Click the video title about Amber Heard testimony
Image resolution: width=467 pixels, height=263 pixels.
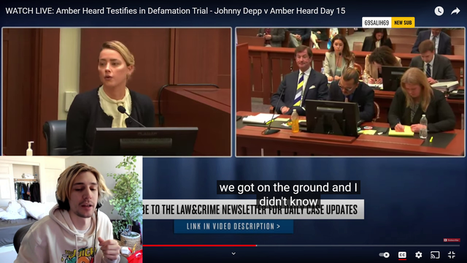pyautogui.click(x=175, y=11)
